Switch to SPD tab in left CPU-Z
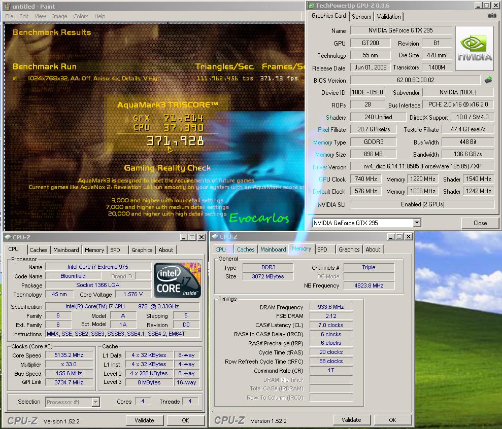The image size is (502, 429). [x=115, y=250]
